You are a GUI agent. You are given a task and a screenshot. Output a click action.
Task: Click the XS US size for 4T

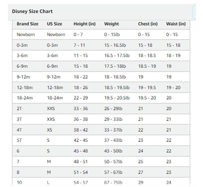click(x=49, y=130)
